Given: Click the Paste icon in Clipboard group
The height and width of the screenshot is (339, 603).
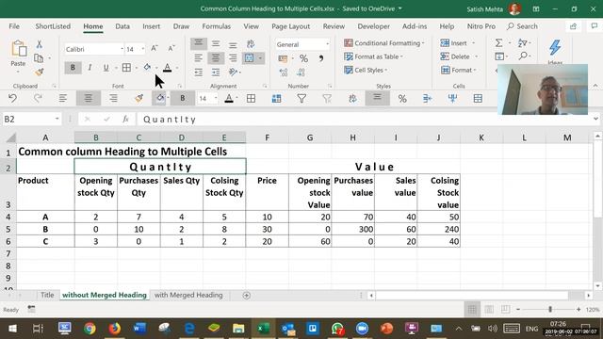Looking at the screenshot, I should tap(18, 49).
